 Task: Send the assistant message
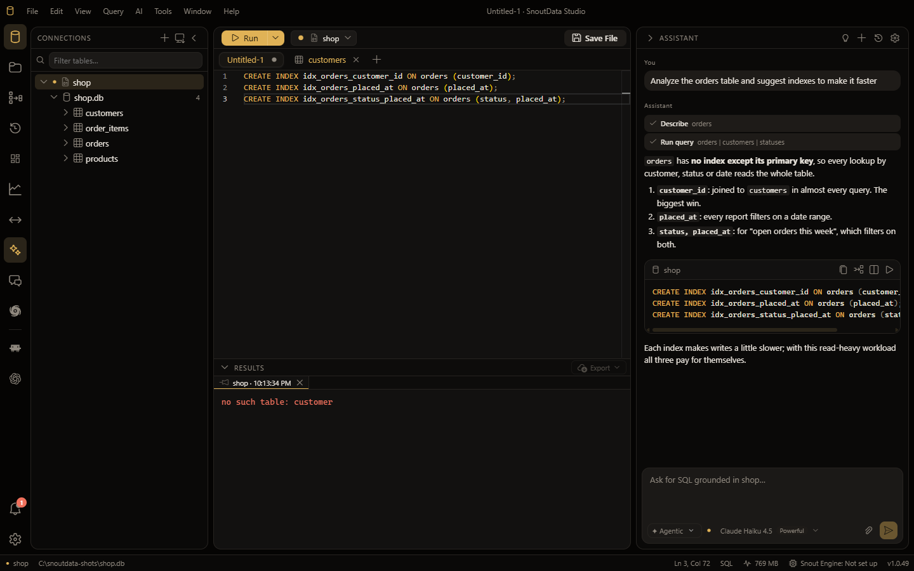[x=889, y=530]
